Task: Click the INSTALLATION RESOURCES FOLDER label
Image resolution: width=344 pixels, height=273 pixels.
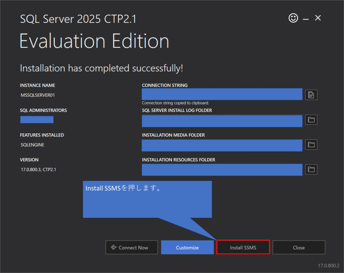Action: pyautogui.click(x=179, y=160)
